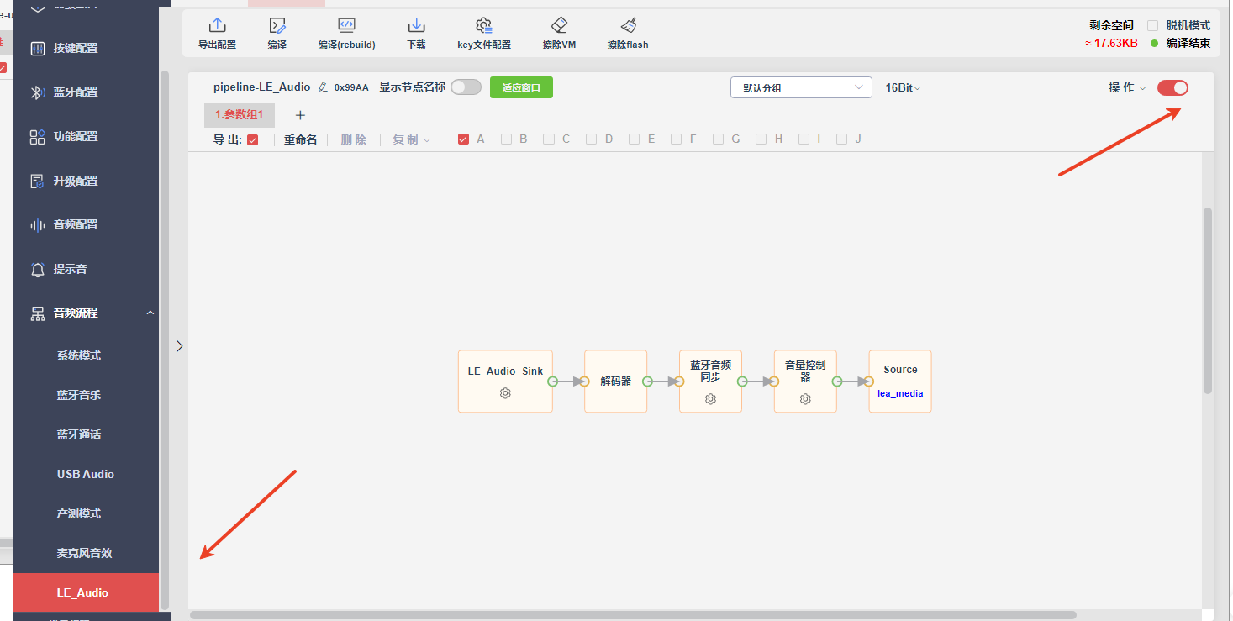
Task: Select the 1.参数组1 tab
Action: click(x=240, y=115)
